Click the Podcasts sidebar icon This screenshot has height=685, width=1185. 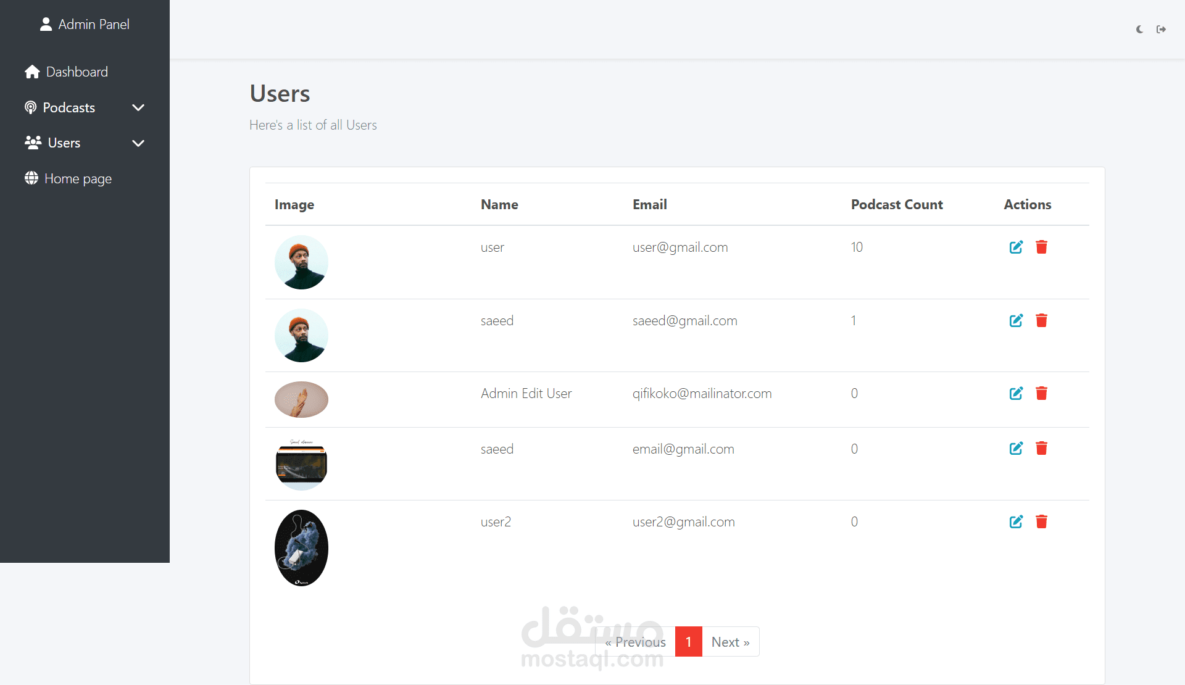click(30, 107)
